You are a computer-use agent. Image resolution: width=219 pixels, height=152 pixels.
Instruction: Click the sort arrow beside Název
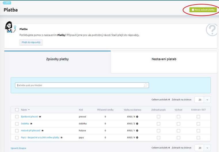(29, 110)
